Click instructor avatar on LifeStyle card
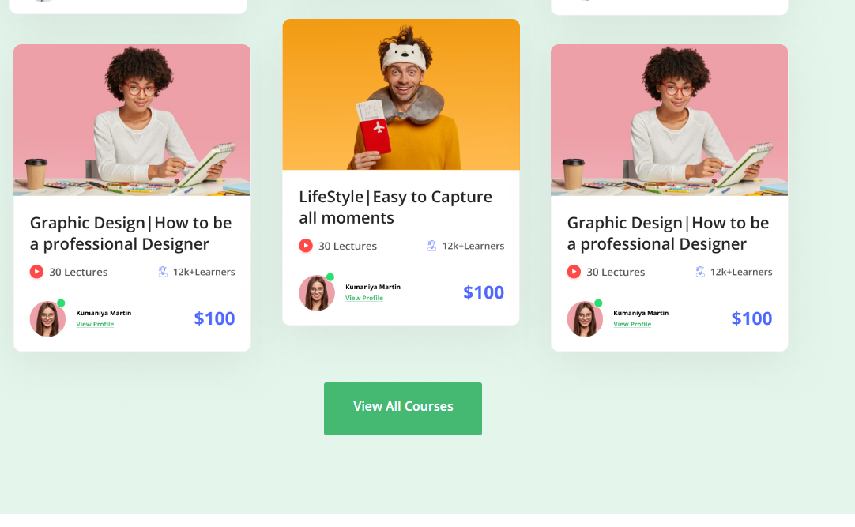This screenshot has height=527, width=855. pyautogui.click(x=317, y=292)
